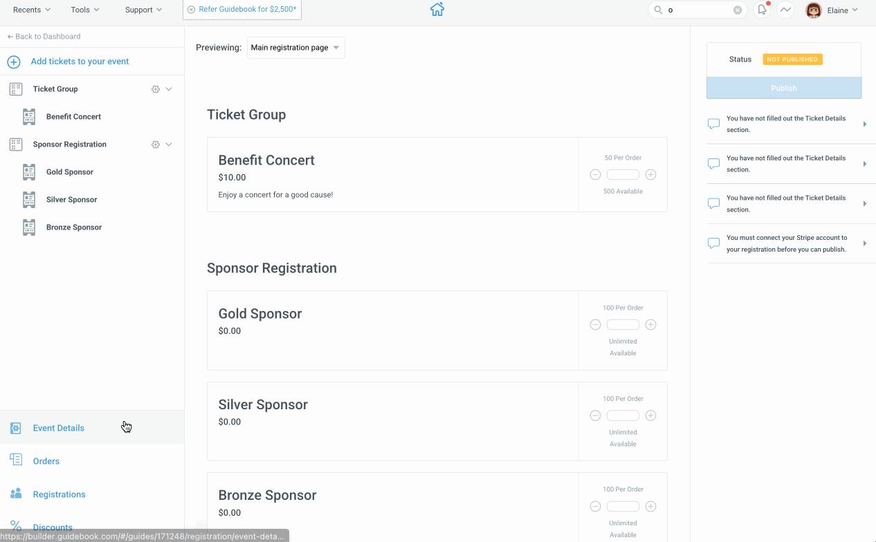Dismiss the Refer Guidebook banner
The height and width of the screenshot is (542, 876).
[x=191, y=10]
